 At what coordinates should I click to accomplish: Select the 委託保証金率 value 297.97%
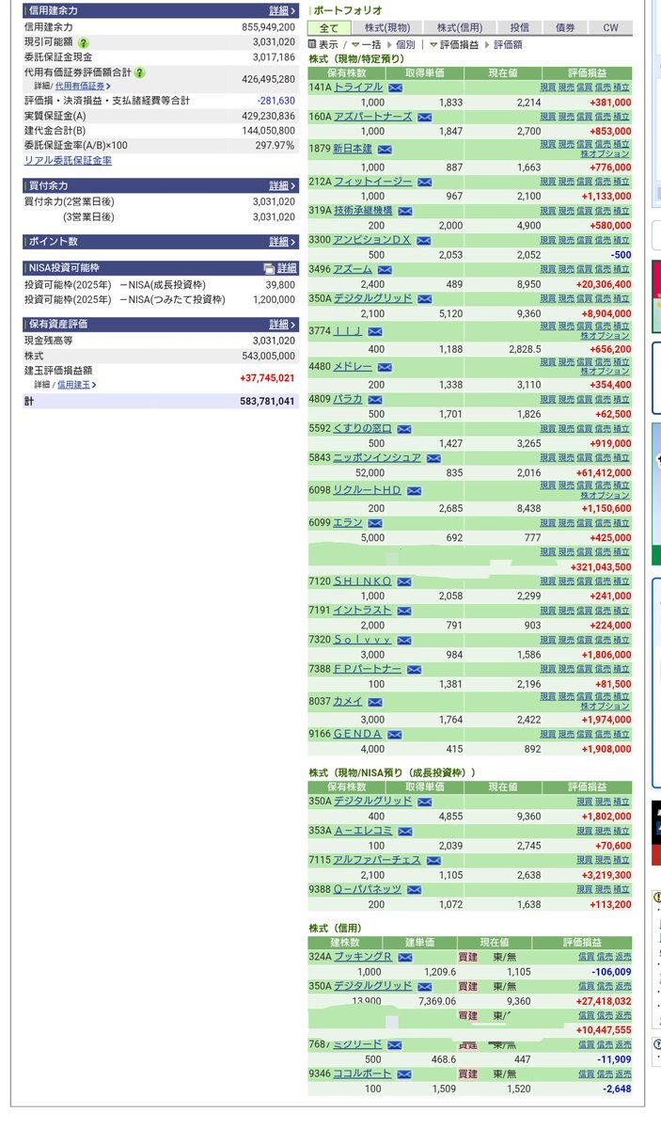(275, 146)
